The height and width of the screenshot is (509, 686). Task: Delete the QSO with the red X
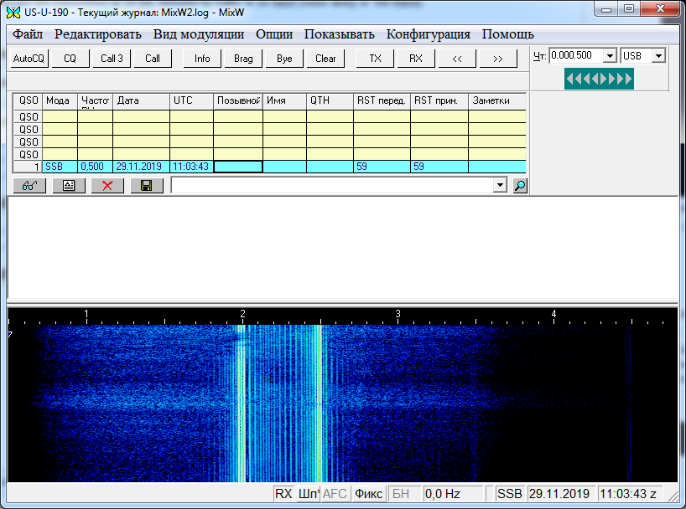click(x=107, y=186)
